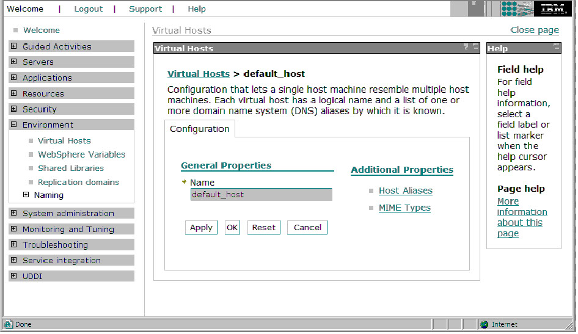Expand the Troubleshooting section
The width and height of the screenshot is (578, 334).
(13, 244)
